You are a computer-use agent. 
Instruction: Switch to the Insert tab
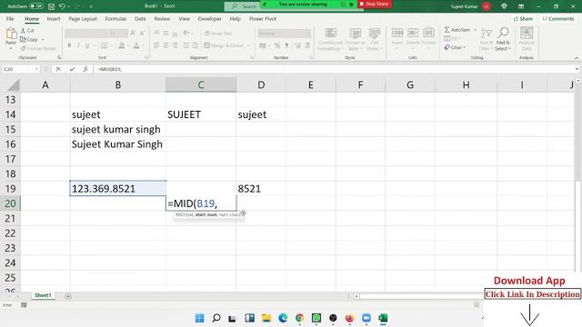pyautogui.click(x=54, y=18)
